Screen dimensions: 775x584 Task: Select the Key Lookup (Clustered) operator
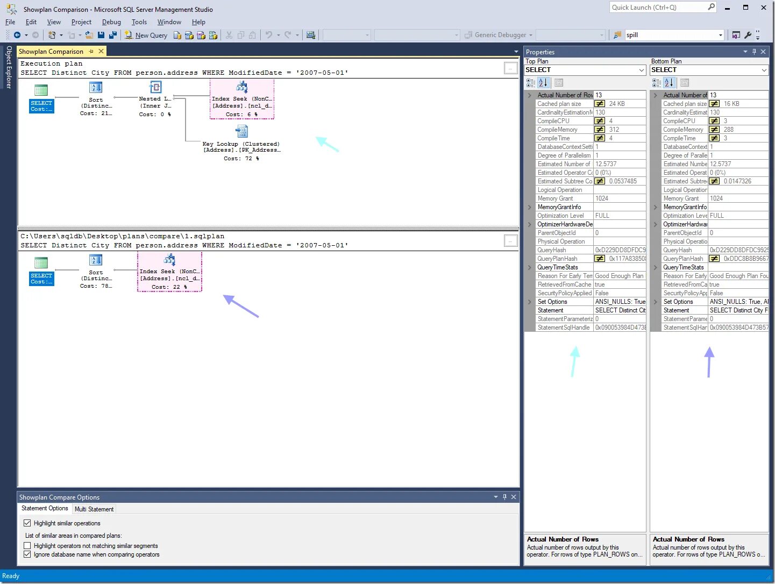(x=241, y=144)
